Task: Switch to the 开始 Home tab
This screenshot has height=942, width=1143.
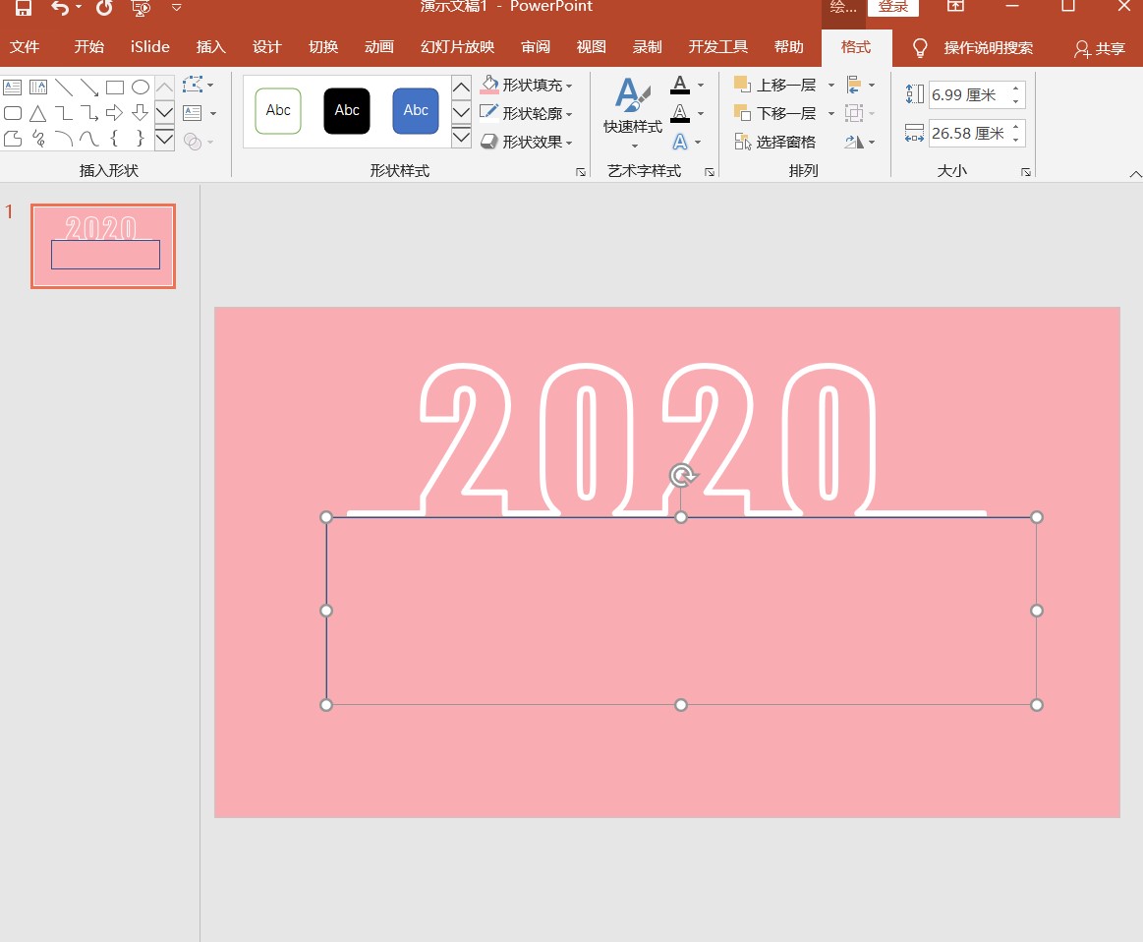Action: (x=88, y=47)
